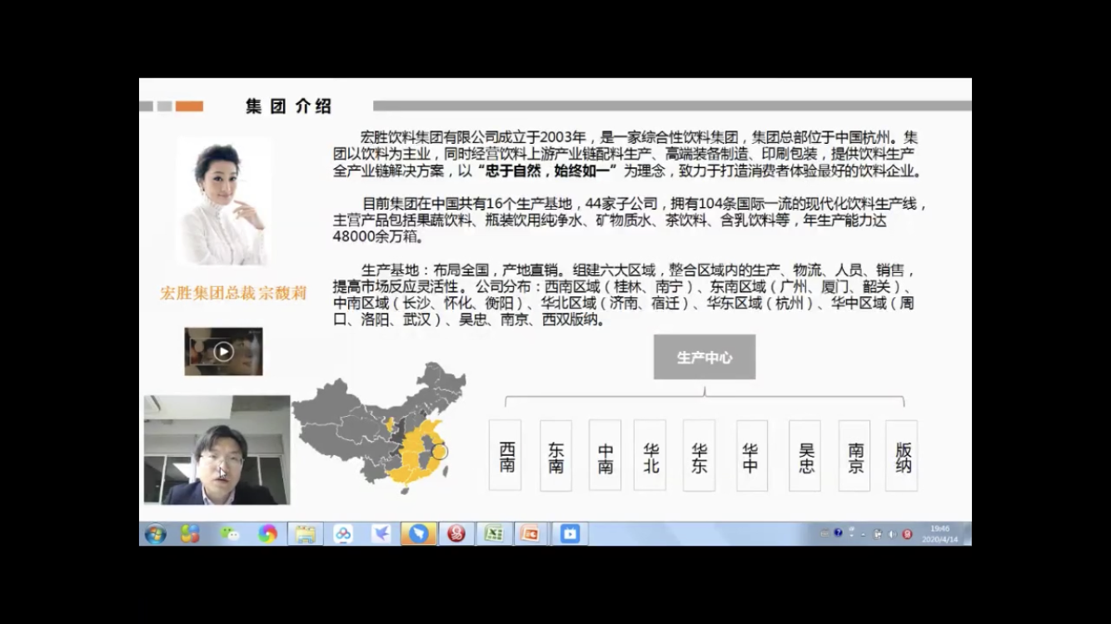Select the 华东 region box
1111x624 pixels.
click(x=699, y=455)
